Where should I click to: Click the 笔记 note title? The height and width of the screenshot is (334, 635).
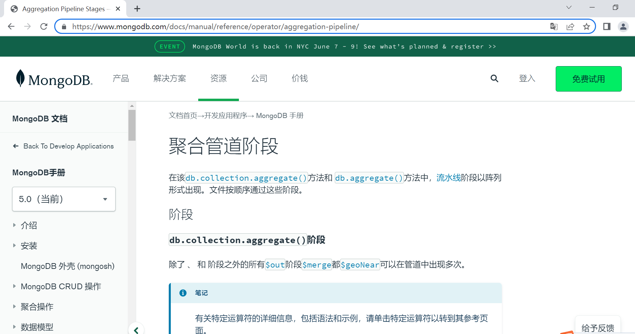(201, 293)
